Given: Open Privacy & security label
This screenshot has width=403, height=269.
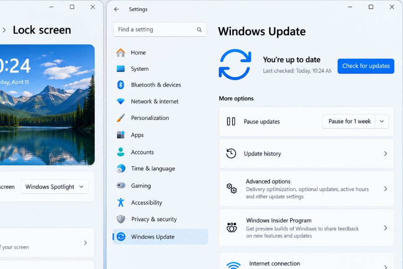Looking at the screenshot, I should [x=154, y=219].
